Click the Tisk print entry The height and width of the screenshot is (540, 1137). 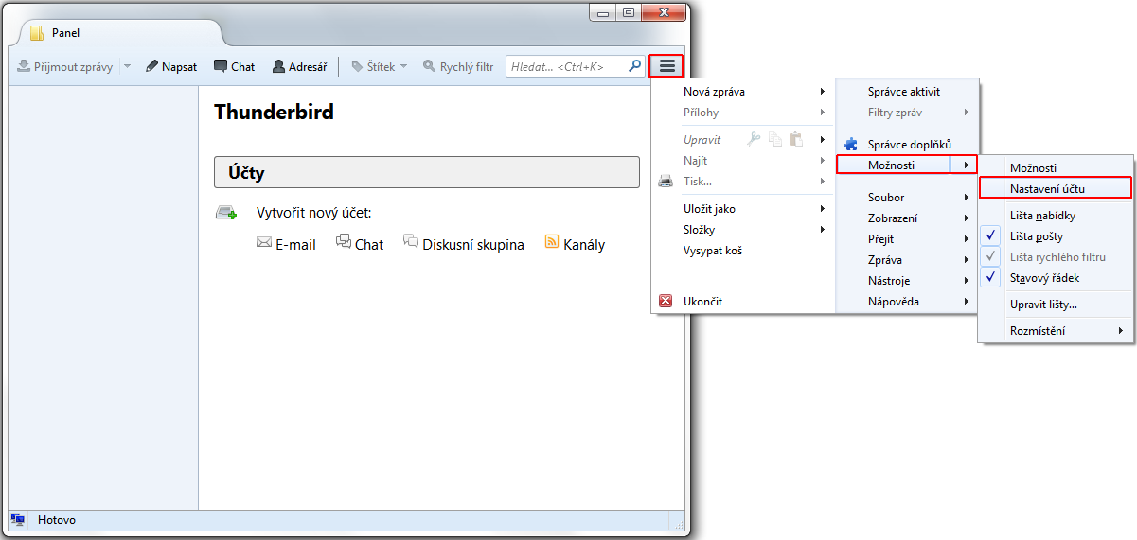coord(743,181)
